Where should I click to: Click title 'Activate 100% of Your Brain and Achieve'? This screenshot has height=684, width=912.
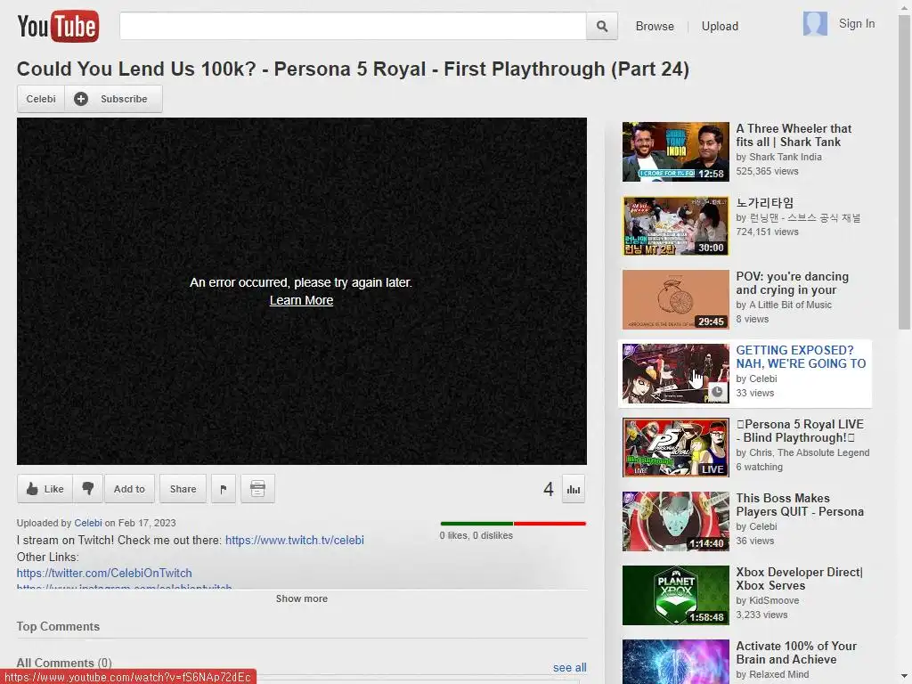[x=796, y=653]
